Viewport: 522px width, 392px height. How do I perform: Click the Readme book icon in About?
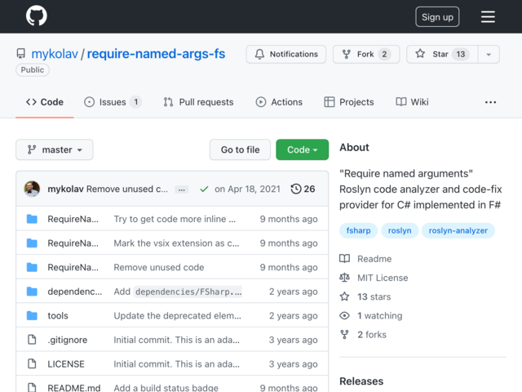click(344, 259)
